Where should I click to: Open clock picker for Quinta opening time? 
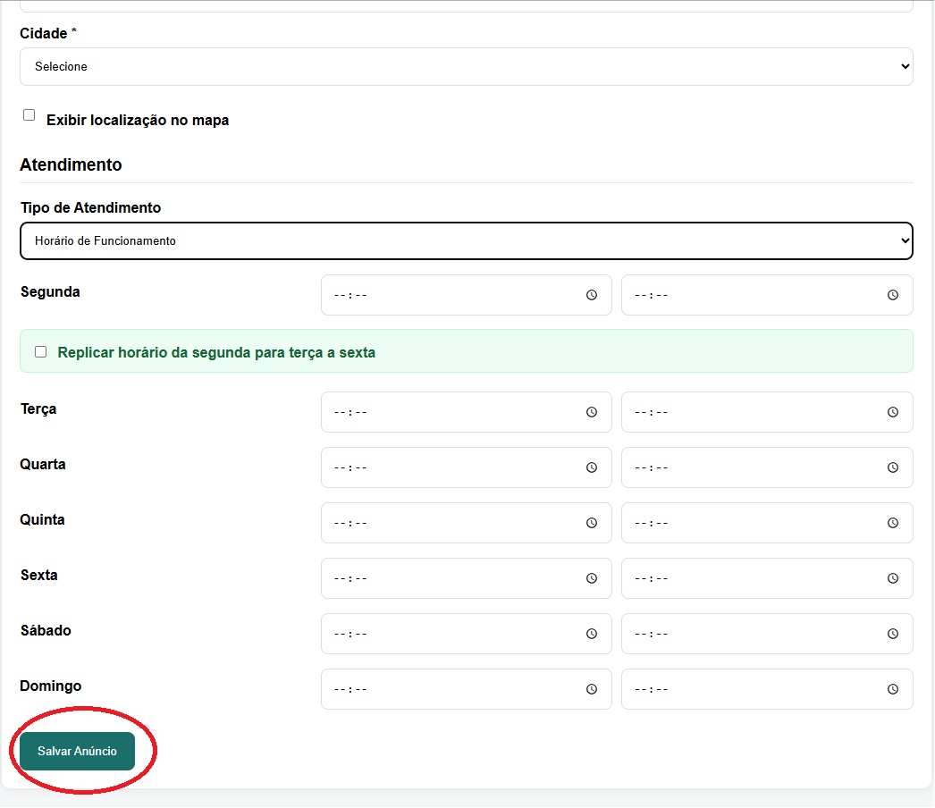point(592,523)
